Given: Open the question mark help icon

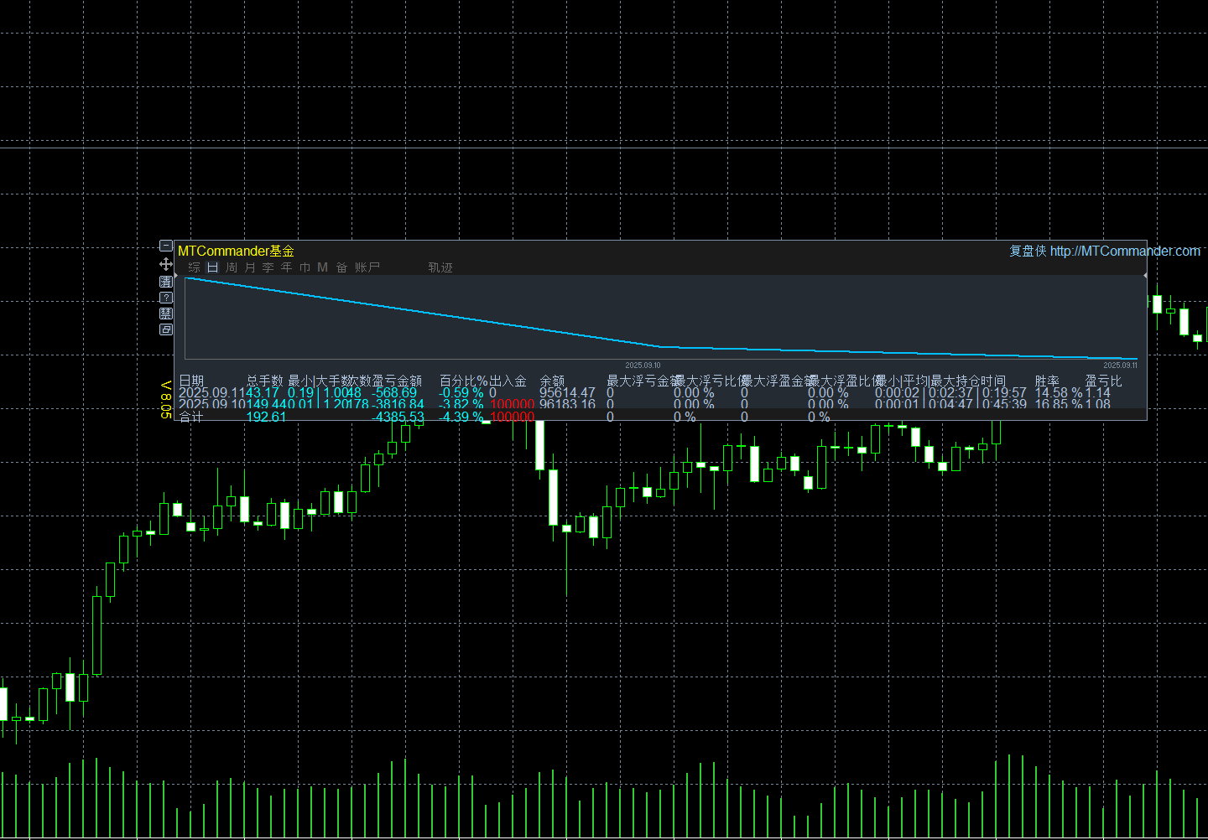Looking at the screenshot, I should (x=166, y=298).
